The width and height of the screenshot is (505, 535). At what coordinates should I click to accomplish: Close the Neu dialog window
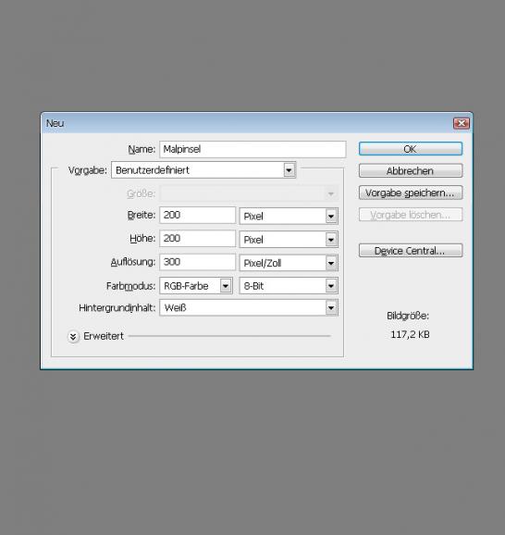(x=462, y=123)
